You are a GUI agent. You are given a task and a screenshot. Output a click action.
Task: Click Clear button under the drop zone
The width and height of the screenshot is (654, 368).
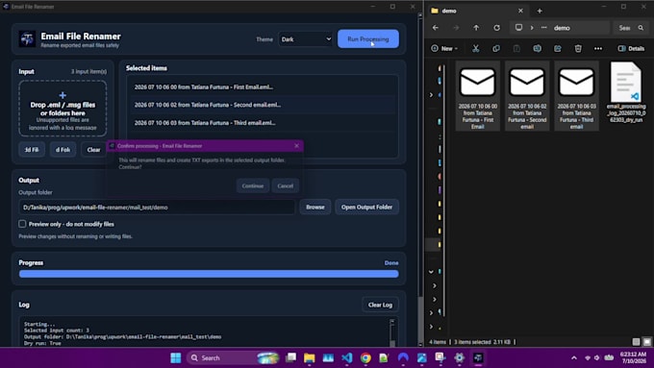pos(93,150)
